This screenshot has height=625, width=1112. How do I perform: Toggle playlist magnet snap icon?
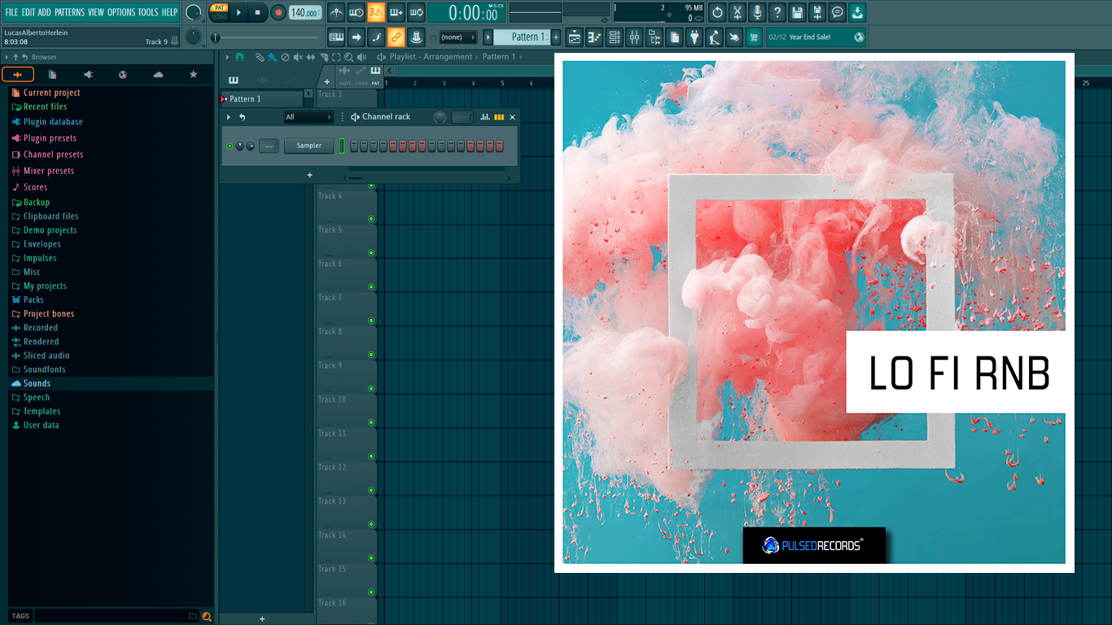coord(239,57)
